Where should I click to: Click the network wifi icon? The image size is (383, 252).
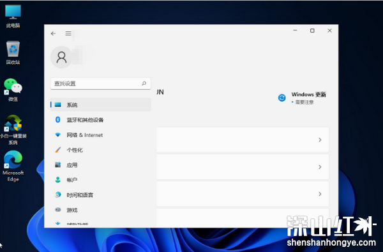(58, 135)
